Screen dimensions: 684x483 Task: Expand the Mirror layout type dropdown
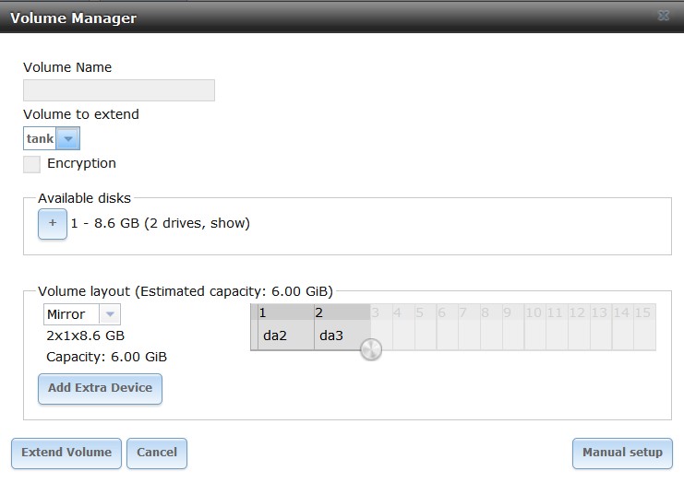(109, 314)
